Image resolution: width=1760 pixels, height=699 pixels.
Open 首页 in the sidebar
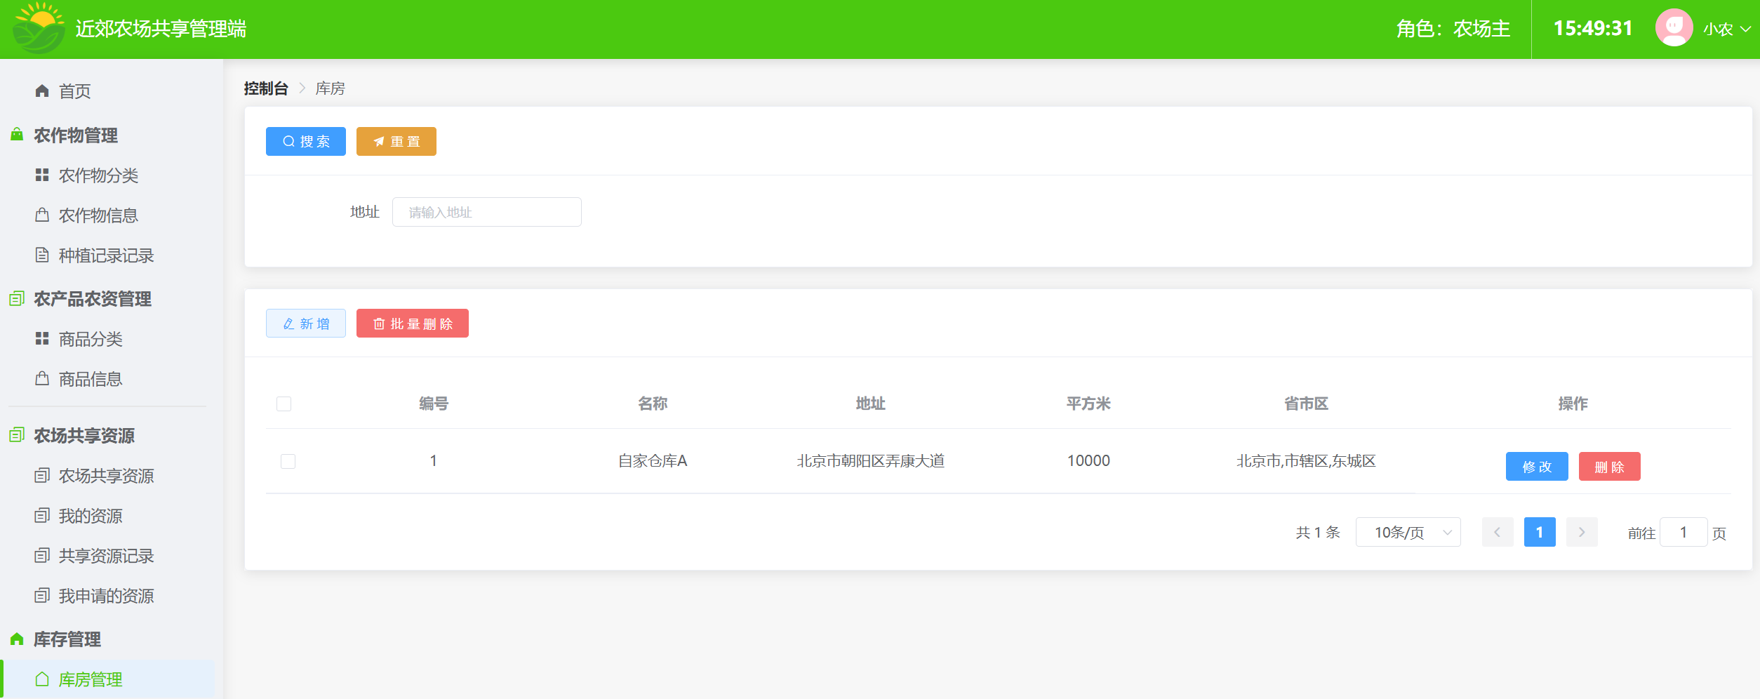tap(74, 91)
